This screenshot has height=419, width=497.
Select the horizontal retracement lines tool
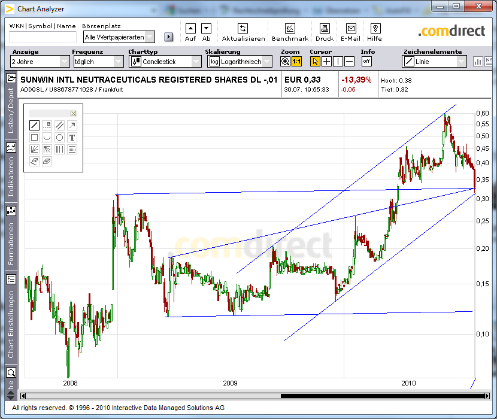(72, 149)
